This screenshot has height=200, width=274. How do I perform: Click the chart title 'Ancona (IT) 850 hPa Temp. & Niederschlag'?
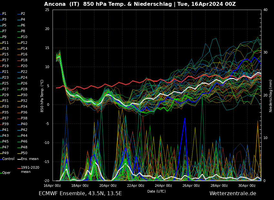click(x=108, y=4)
